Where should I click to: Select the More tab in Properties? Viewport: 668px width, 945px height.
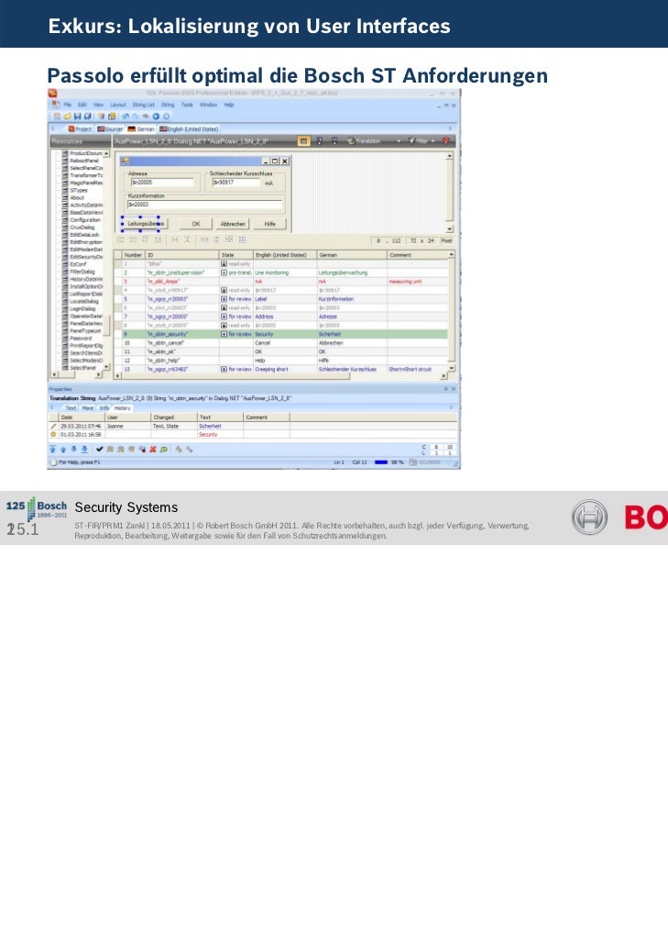point(88,408)
